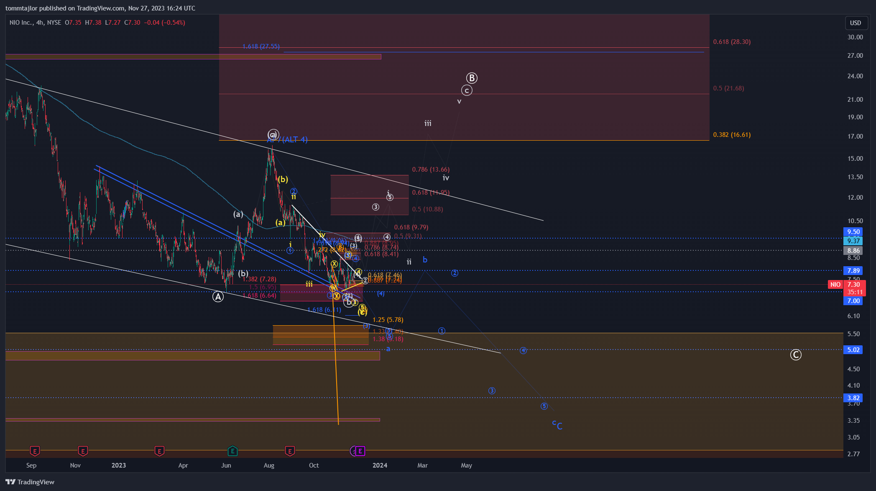The width and height of the screenshot is (876, 491).
Task: Click the white v wave label
Action: [459, 101]
